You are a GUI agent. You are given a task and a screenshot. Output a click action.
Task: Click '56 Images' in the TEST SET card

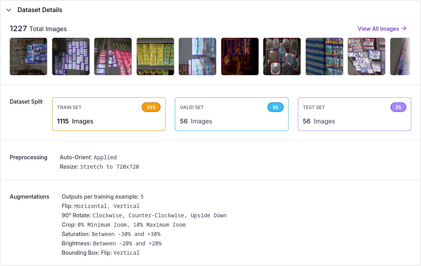click(319, 122)
